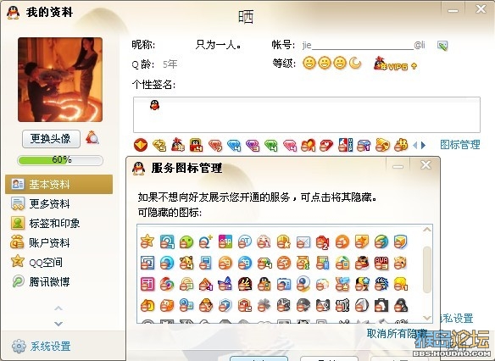Image resolution: width=495 pixels, height=361 pixels.
Task: Click the sidebar down chevron
Action: point(58,324)
